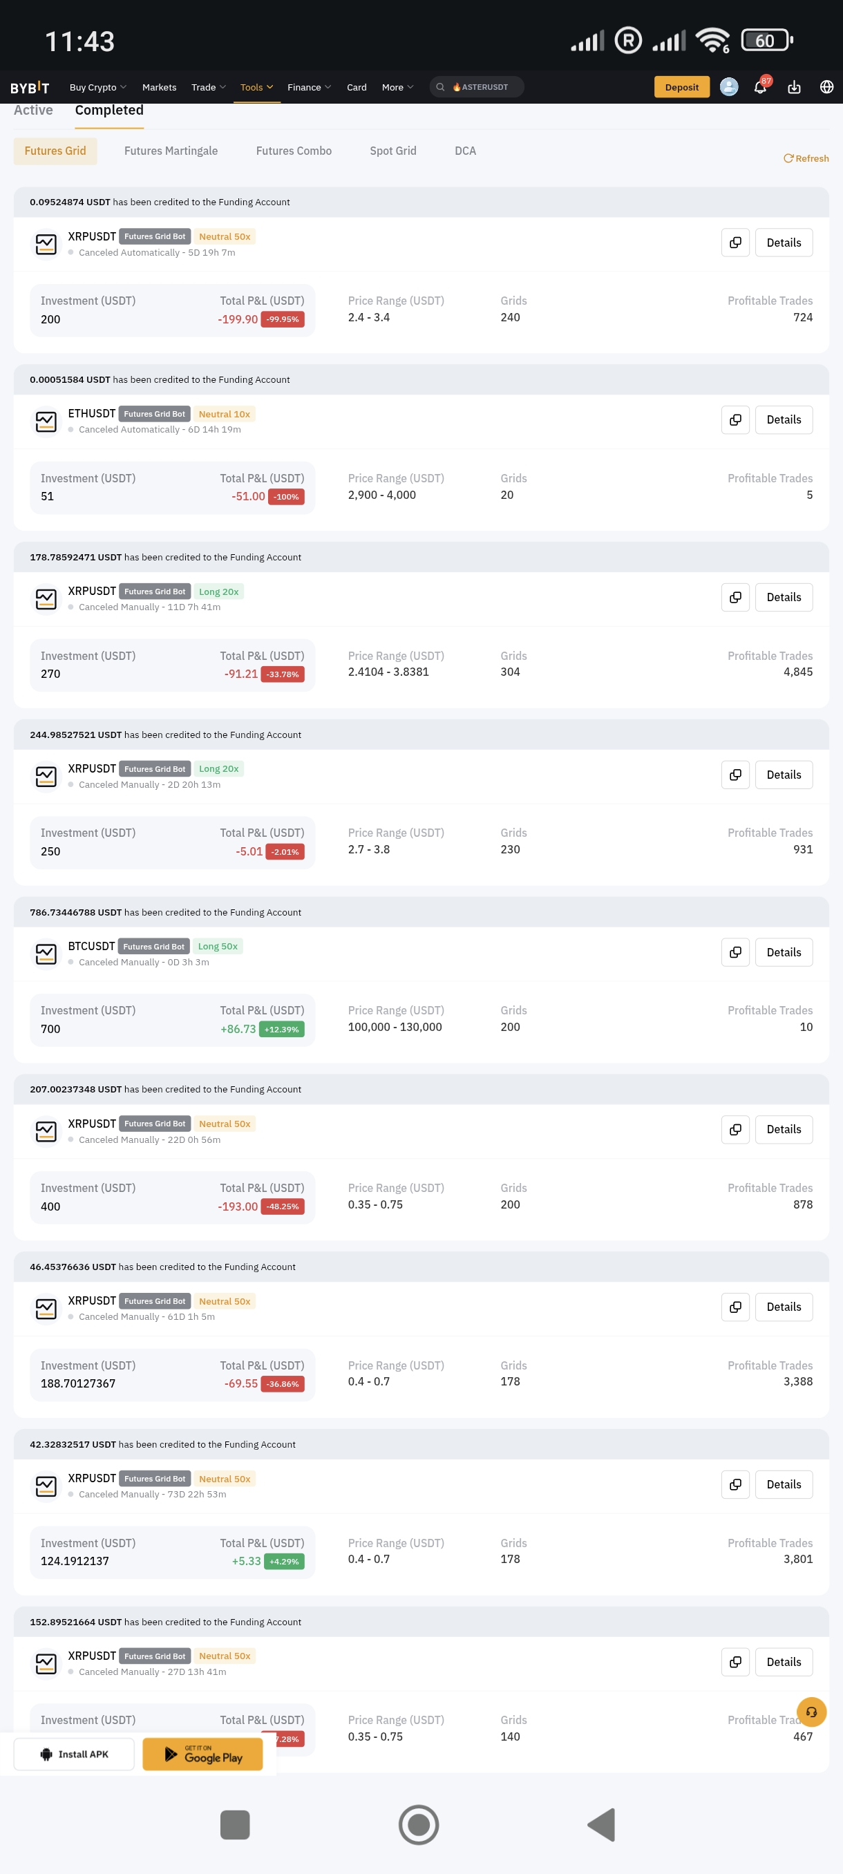Open the language globe icon
Image resolution: width=843 pixels, height=1874 pixels.
coord(826,87)
